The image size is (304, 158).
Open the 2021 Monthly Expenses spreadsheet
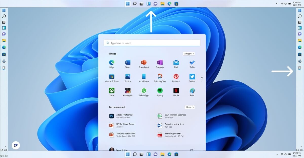[x=172, y=116]
